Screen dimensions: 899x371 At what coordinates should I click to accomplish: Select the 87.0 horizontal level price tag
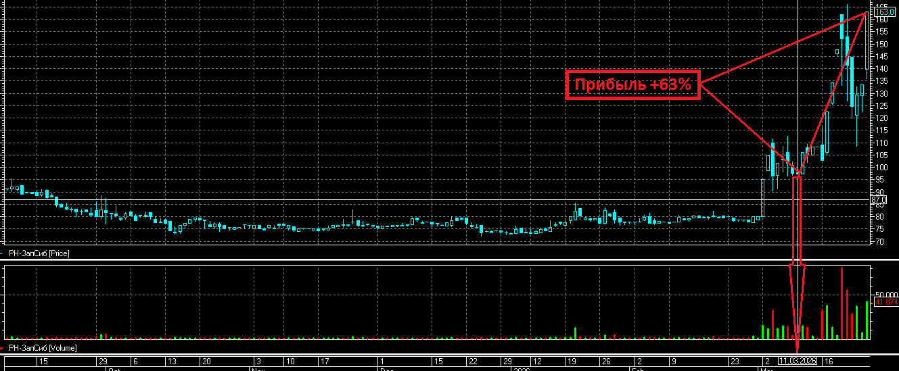(x=879, y=200)
